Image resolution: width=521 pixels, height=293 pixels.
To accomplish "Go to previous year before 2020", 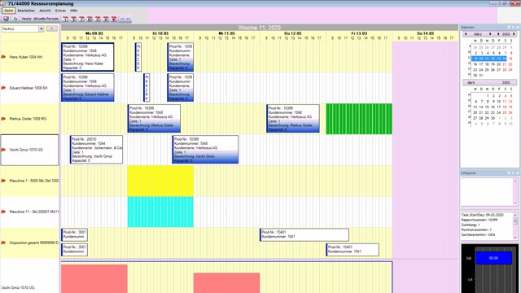I will pos(498,34).
